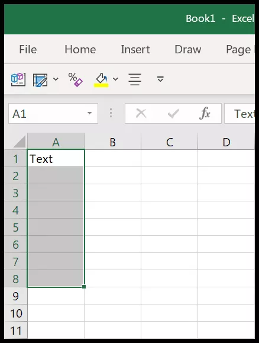The width and height of the screenshot is (259, 343).
Task: Click the insert function fx icon
Action: click(205, 114)
